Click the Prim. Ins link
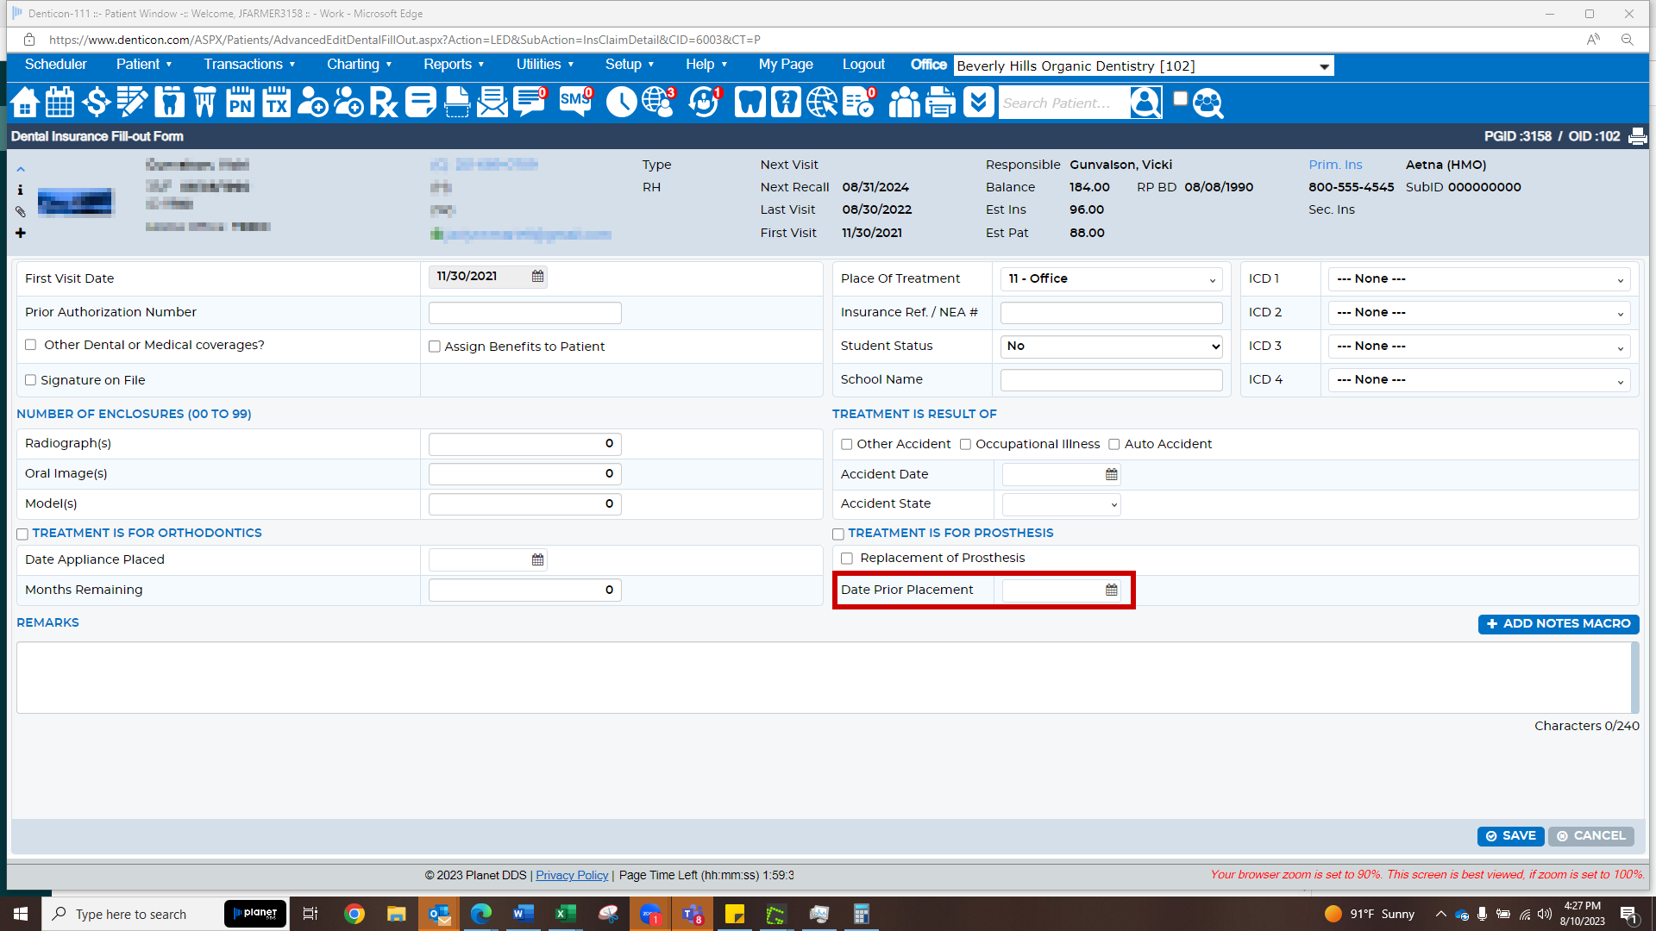This screenshot has width=1656, height=931. click(x=1335, y=166)
